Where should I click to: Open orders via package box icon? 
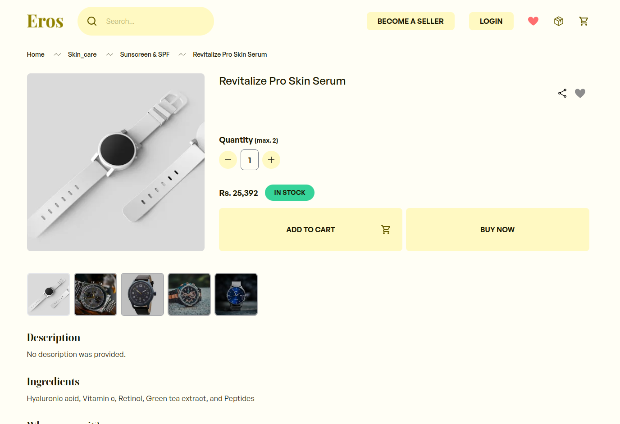(559, 21)
